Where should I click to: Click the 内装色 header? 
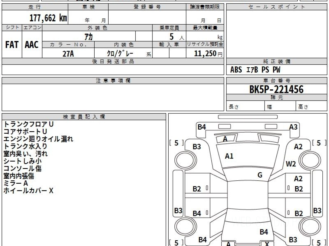coord(124,45)
